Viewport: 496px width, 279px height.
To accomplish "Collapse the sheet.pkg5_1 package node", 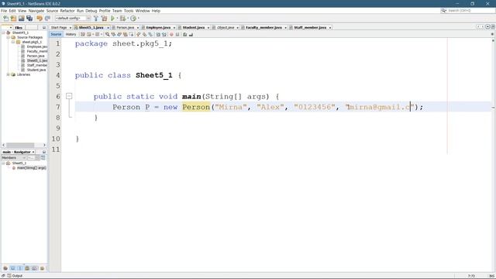I will [x=13, y=42].
